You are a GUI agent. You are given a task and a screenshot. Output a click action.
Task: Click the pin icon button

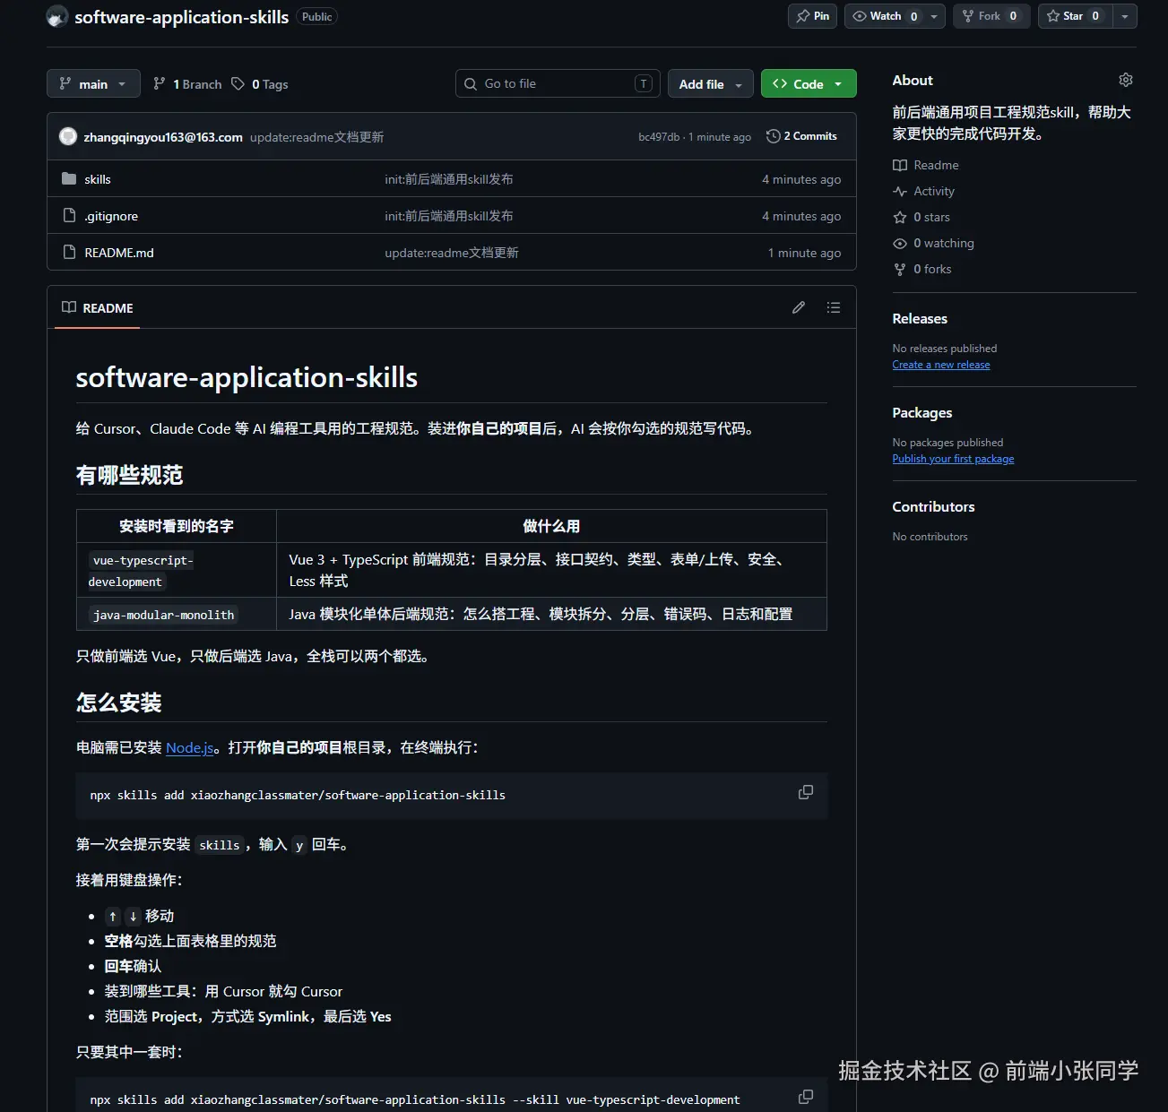pyautogui.click(x=813, y=16)
